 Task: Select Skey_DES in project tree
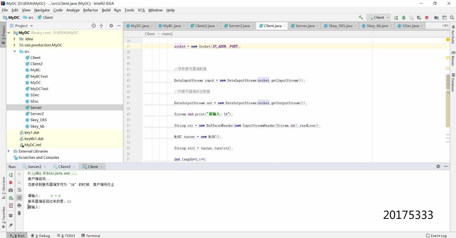click(x=38, y=120)
